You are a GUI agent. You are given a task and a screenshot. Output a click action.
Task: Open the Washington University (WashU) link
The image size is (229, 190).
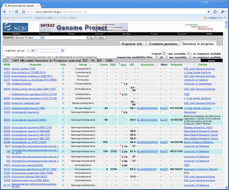coord(201,169)
